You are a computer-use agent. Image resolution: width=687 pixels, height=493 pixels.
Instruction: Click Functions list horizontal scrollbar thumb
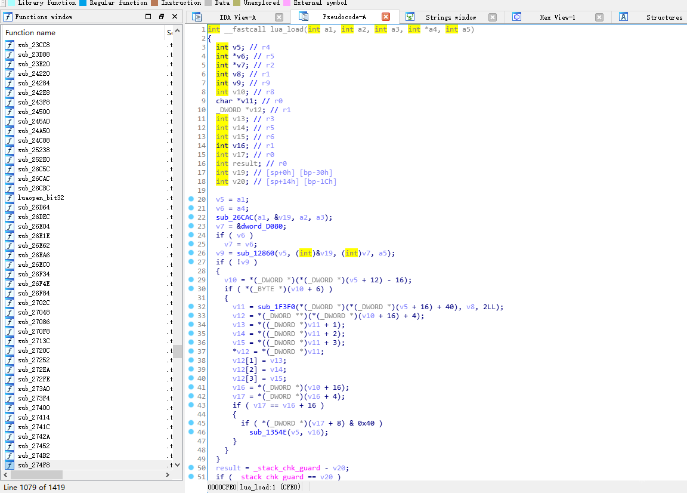click(x=37, y=474)
